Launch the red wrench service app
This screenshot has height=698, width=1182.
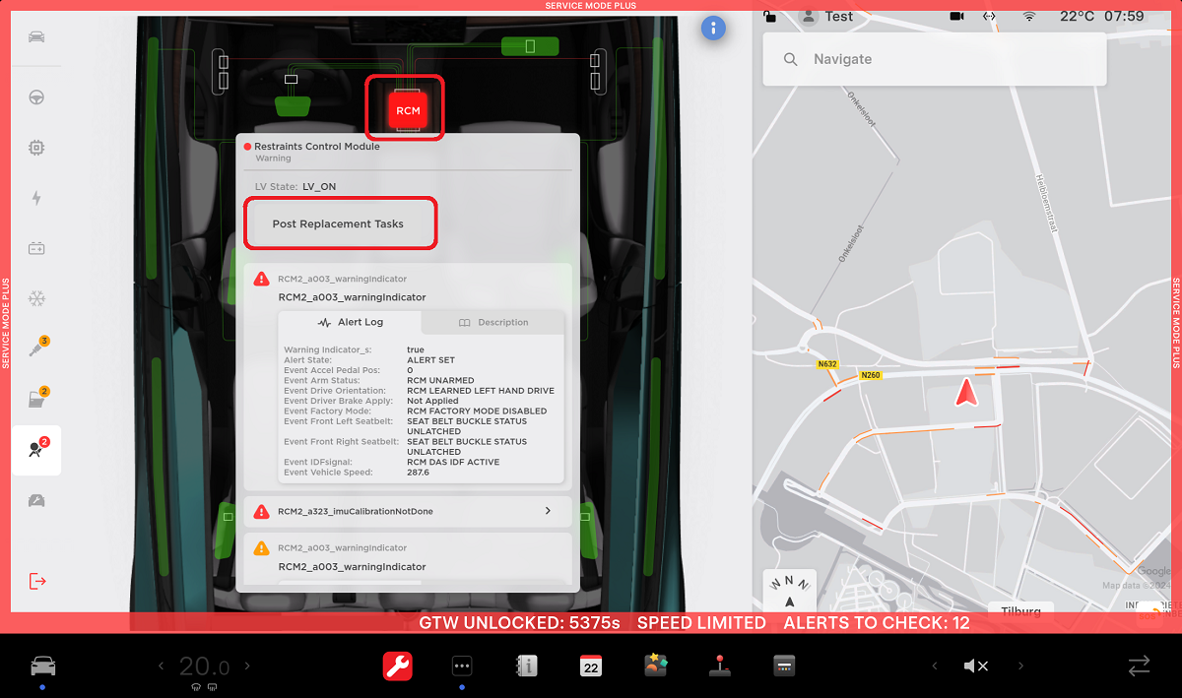398,666
